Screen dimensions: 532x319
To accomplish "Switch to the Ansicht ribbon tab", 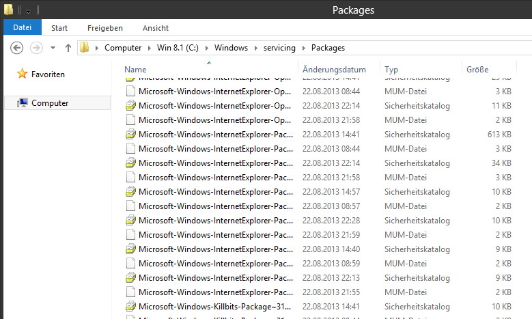I will (x=156, y=28).
